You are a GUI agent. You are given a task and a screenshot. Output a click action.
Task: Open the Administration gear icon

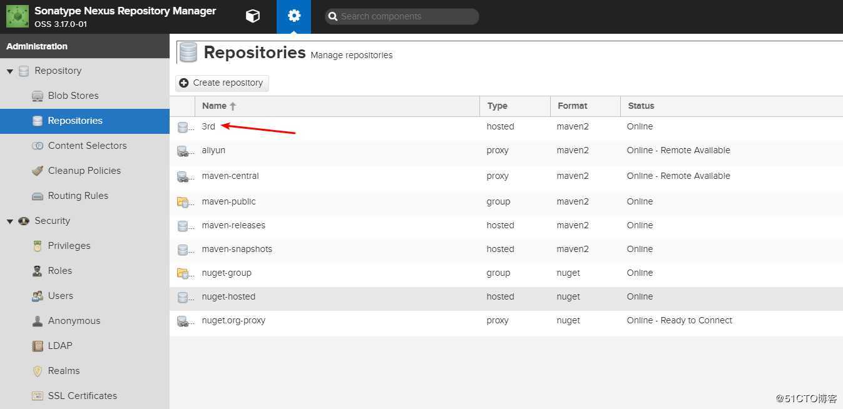(294, 16)
